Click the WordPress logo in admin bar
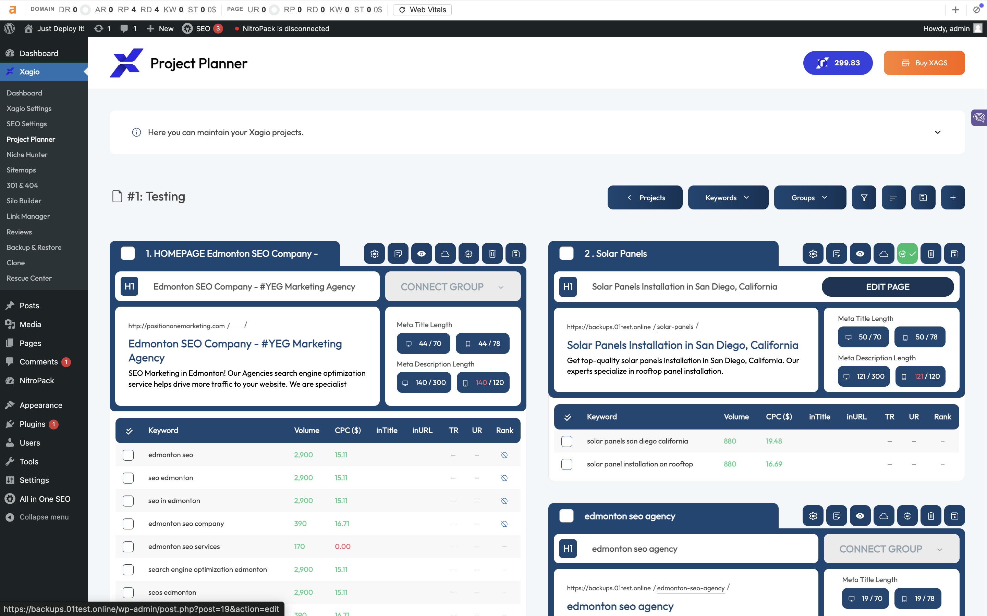The height and width of the screenshot is (616, 987). 9,28
